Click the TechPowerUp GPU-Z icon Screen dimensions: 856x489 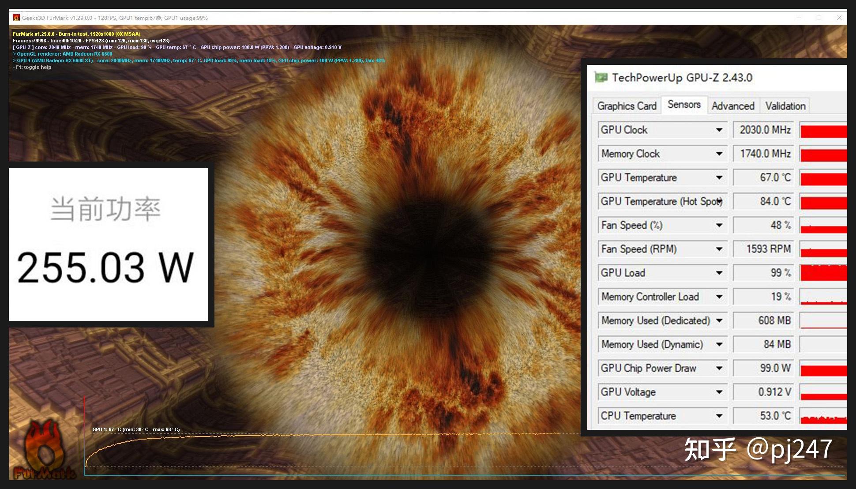[601, 78]
